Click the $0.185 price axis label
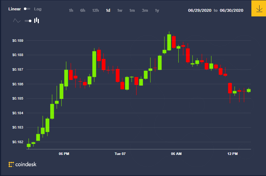The height and width of the screenshot is (176, 266). point(18,99)
